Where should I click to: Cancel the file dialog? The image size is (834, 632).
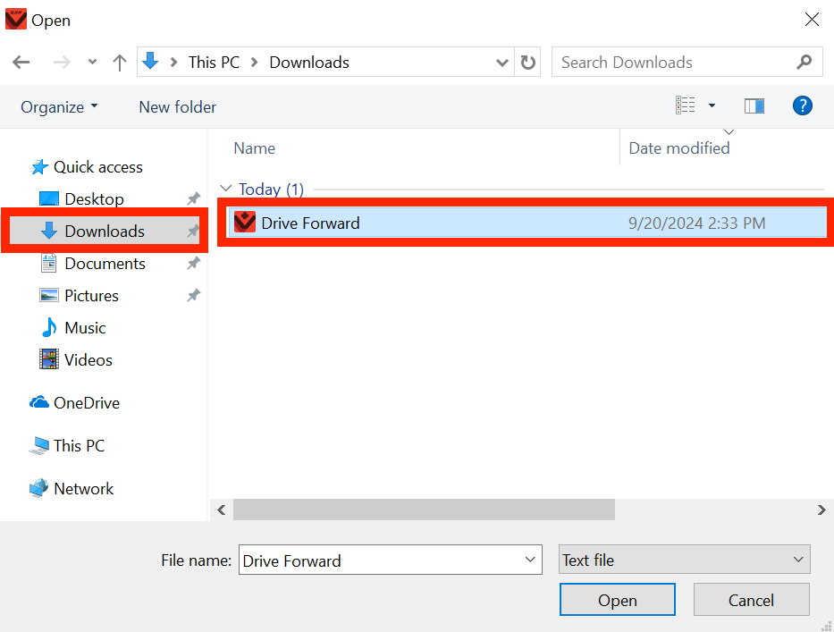[751, 599]
